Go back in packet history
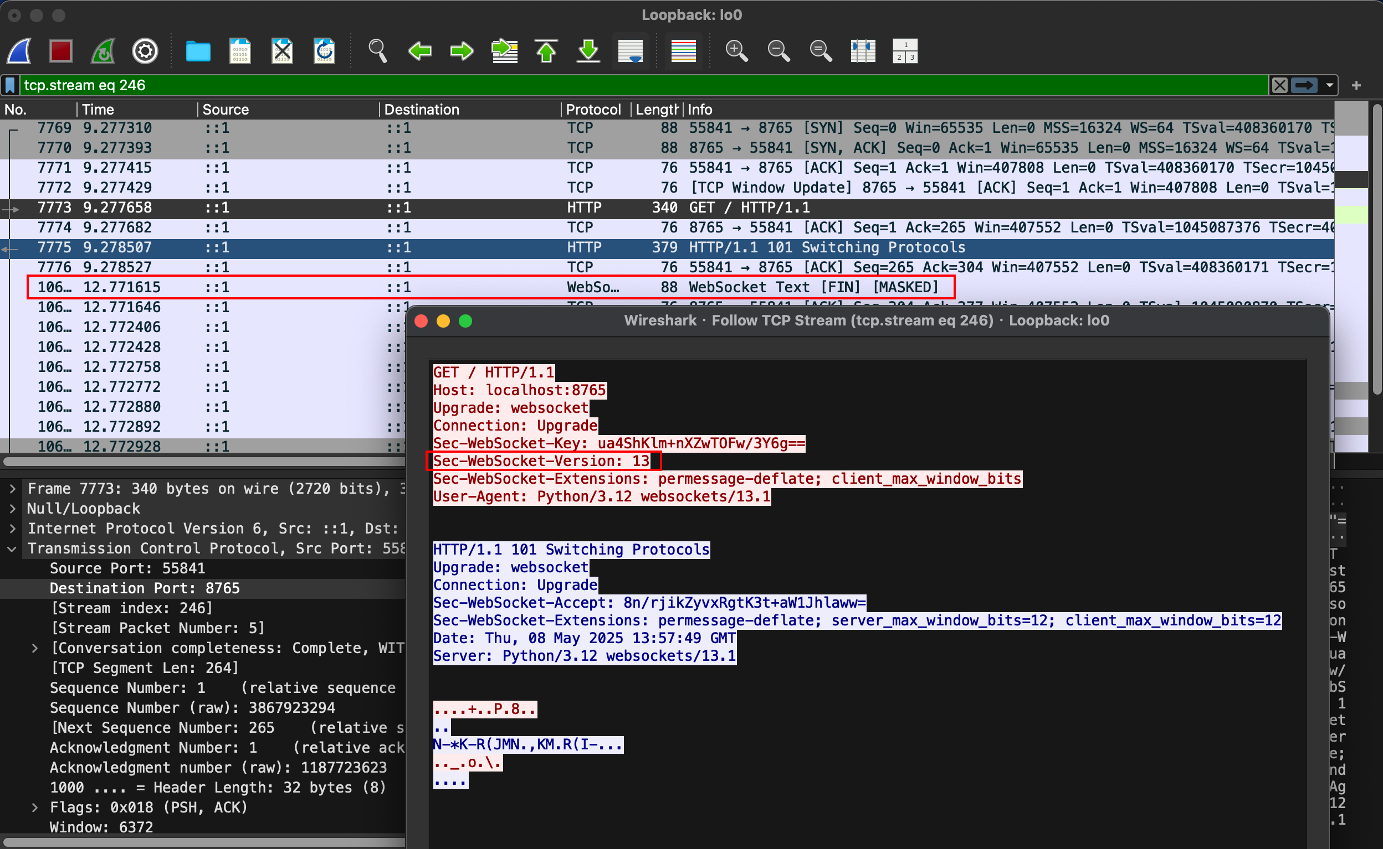Image resolution: width=1383 pixels, height=849 pixels. (420, 51)
